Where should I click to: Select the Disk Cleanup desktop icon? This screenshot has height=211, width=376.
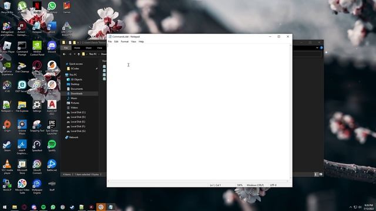(22, 67)
